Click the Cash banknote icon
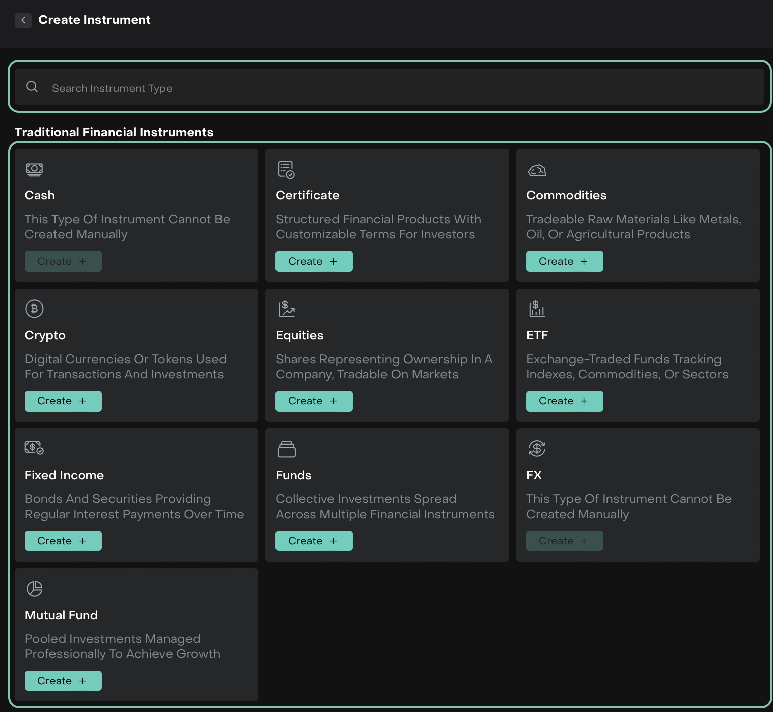 point(34,170)
